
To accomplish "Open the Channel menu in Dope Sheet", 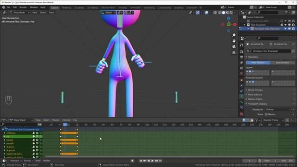I will coord(66,120).
